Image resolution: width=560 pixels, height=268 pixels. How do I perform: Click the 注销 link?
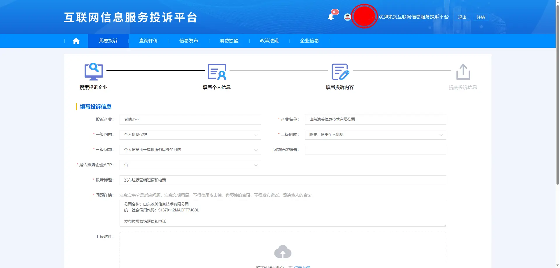pyautogui.click(x=481, y=17)
